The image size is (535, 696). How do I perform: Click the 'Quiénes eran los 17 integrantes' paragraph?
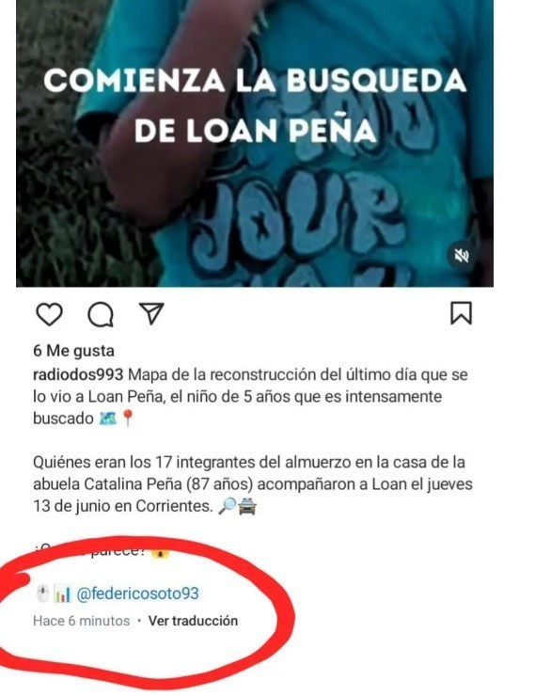pyautogui.click(x=253, y=483)
